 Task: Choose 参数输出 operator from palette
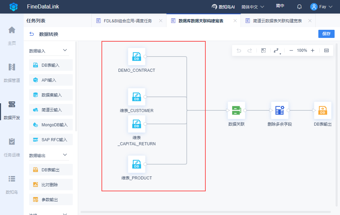coord(51,199)
